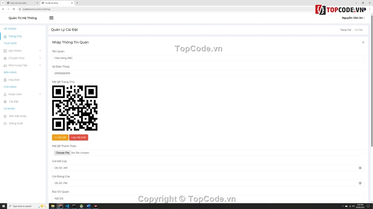Go back in browser history
Screen dimensions: 373x209
(3, 9)
